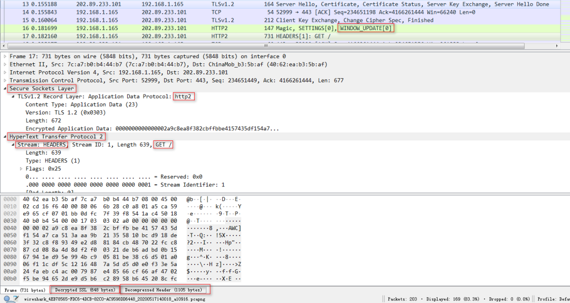Image resolution: width=570 pixels, height=303 pixels.
Task: Collapse the HyperText Transfer Protocol 2 section
Action: point(5,136)
